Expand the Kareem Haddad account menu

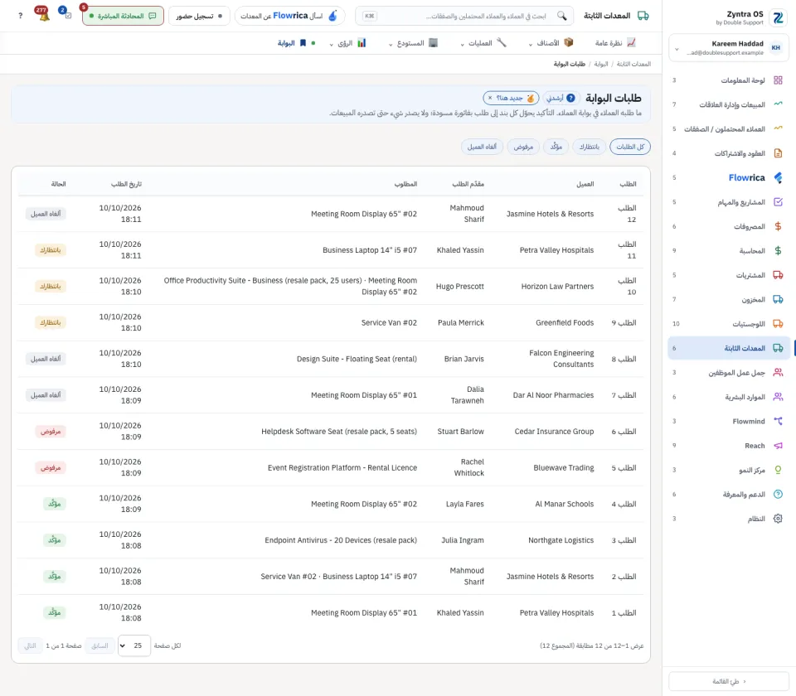[729, 48]
